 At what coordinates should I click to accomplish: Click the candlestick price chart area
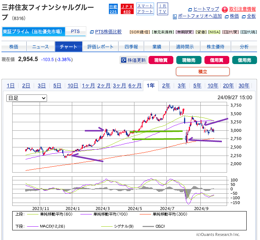click(x=120, y=137)
